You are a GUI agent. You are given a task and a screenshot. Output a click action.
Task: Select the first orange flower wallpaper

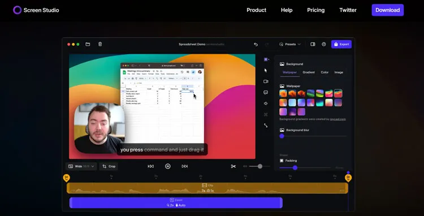pyautogui.click(x=283, y=93)
